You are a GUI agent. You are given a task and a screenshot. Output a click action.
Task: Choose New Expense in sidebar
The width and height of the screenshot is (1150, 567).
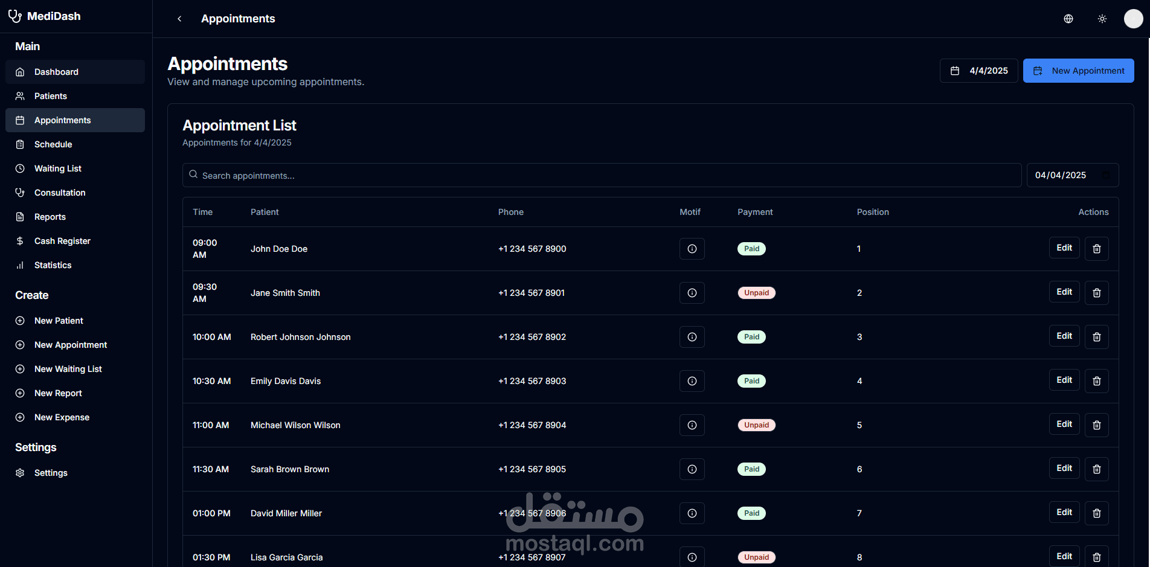tap(75, 417)
